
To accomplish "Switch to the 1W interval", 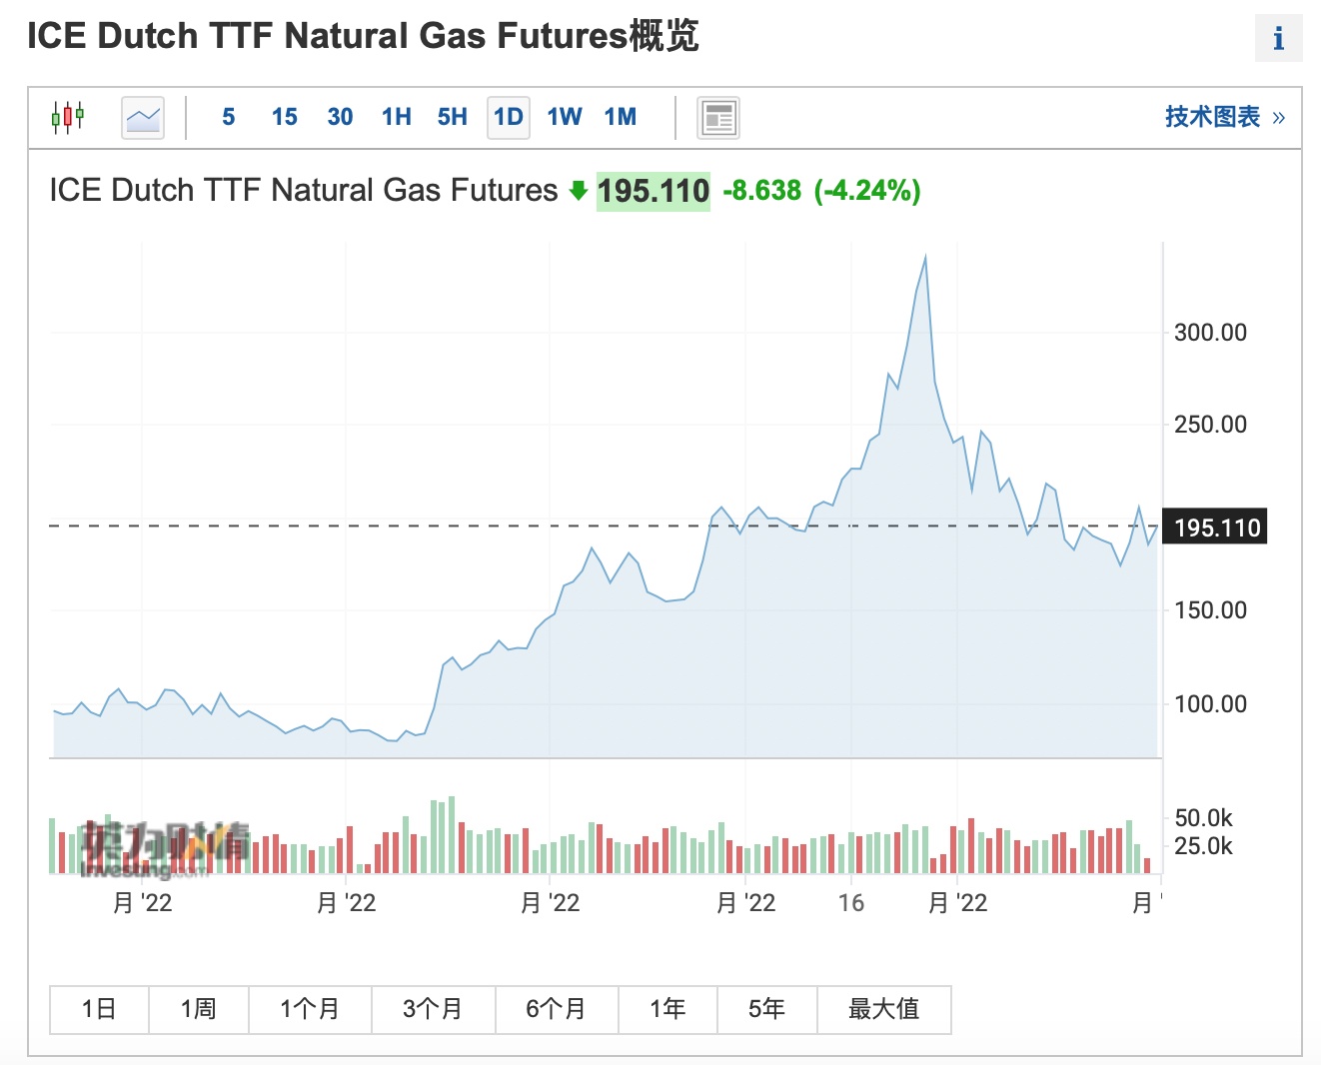I will tap(565, 117).
